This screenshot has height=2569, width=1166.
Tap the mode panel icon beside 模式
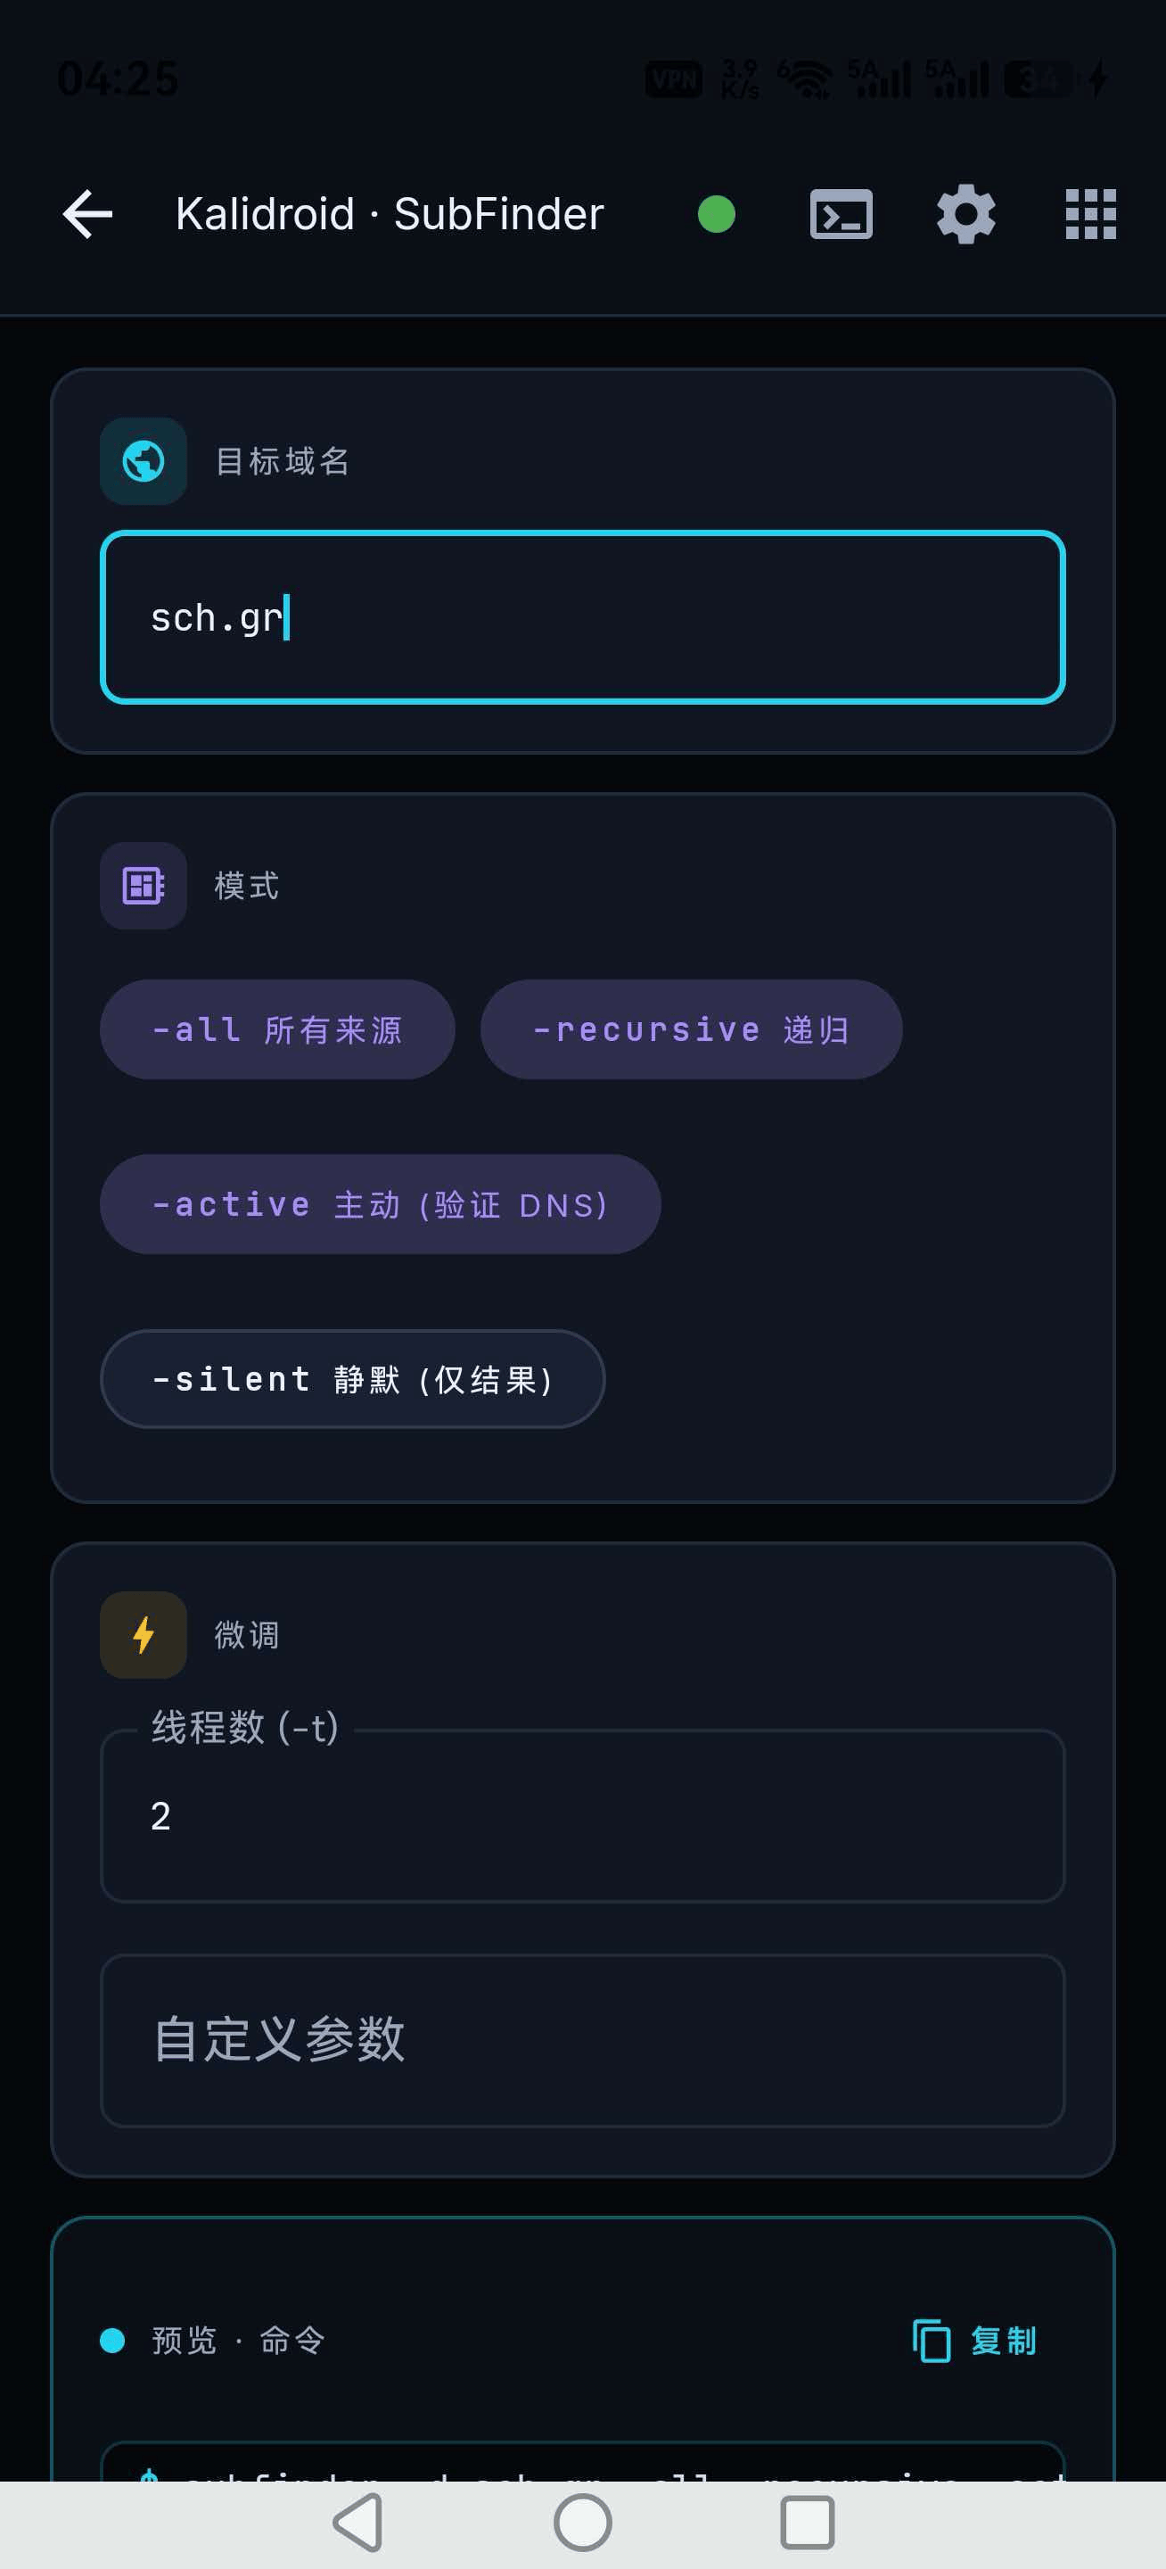point(144,886)
